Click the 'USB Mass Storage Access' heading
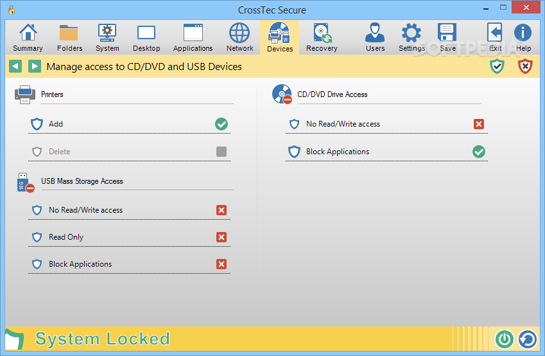This screenshot has width=545, height=356. click(82, 181)
